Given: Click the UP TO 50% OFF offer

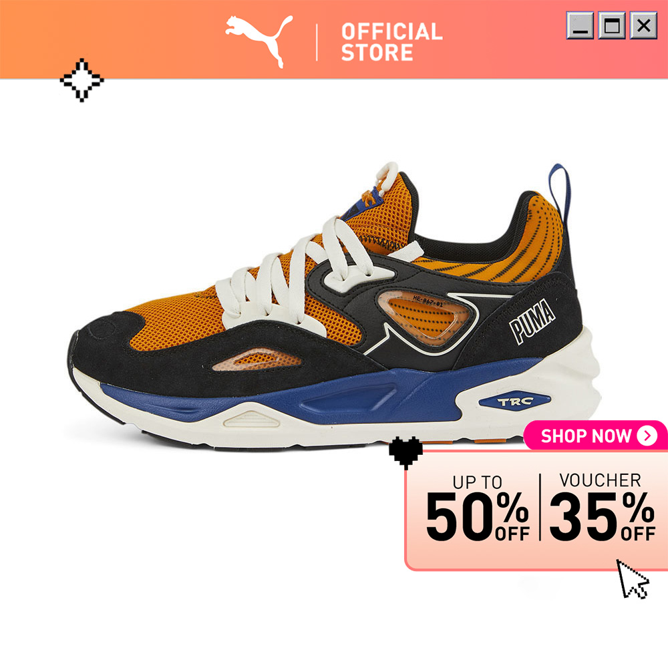Looking at the screenshot, I should tap(477, 508).
